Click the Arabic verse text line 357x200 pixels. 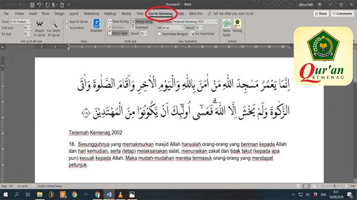pos(184,84)
